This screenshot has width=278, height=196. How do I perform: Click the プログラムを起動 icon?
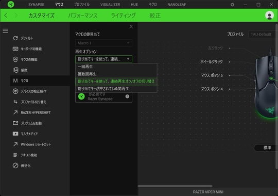[x=15, y=123]
